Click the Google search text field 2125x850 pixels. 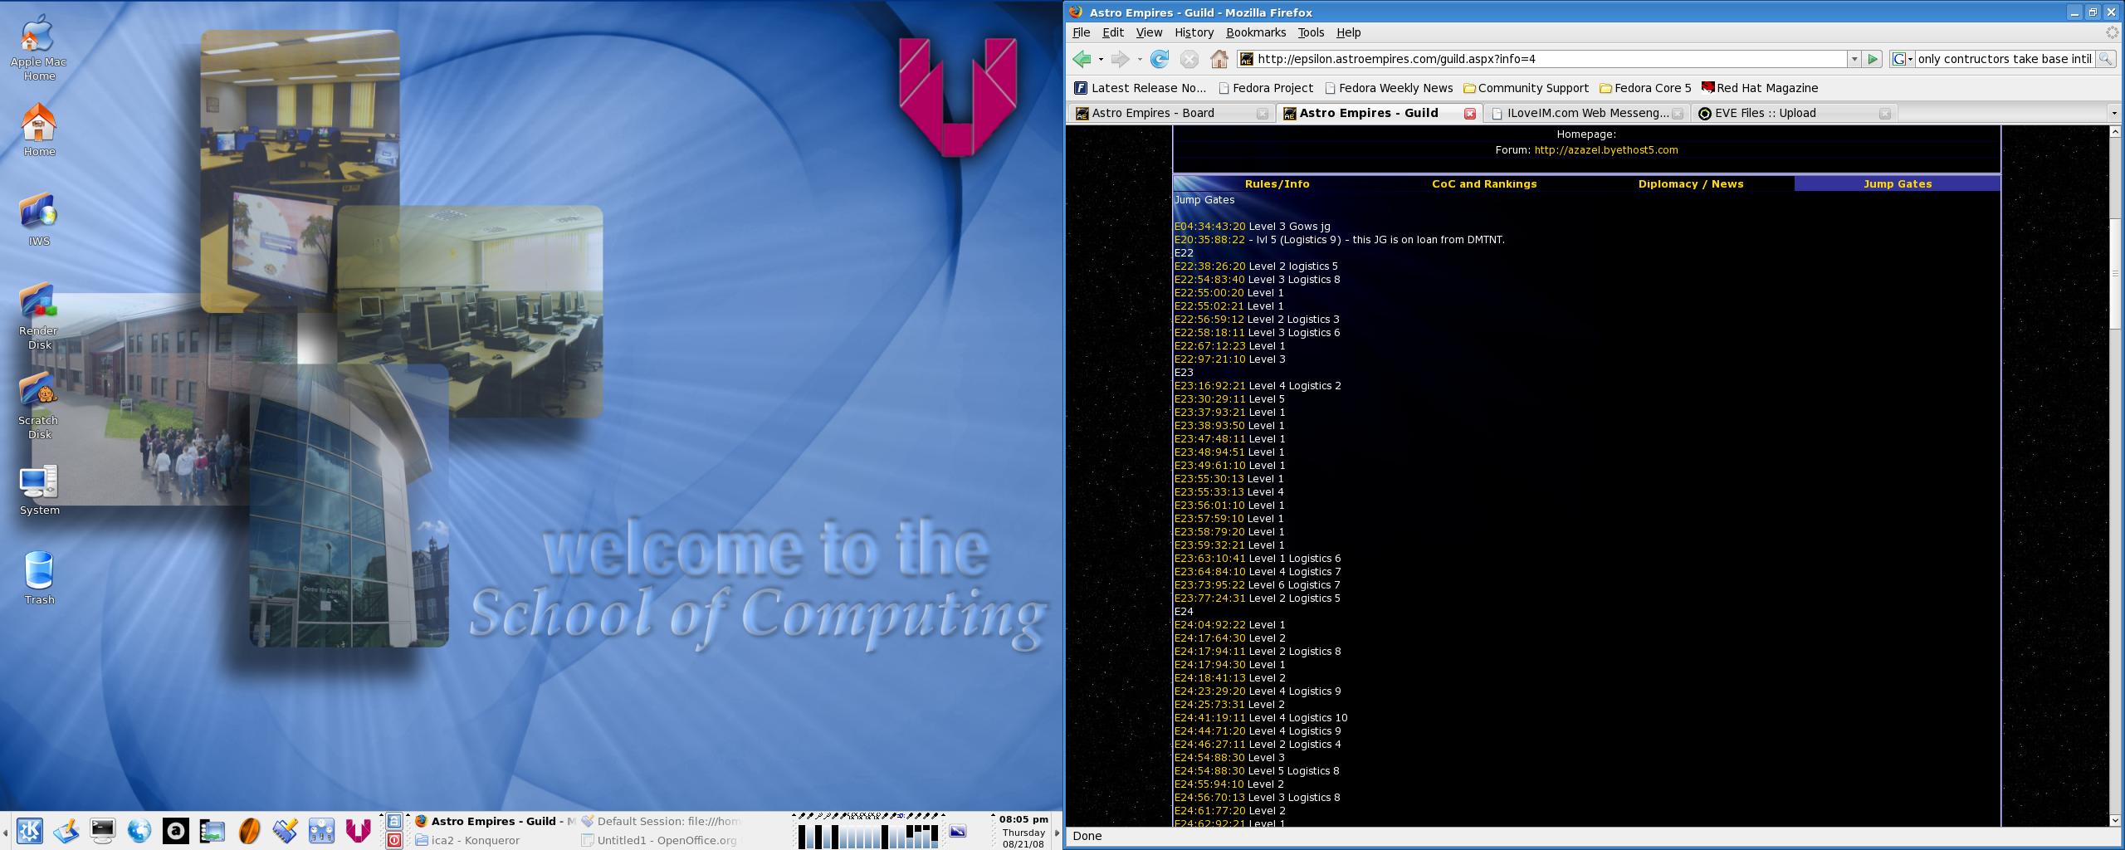(x=2005, y=59)
